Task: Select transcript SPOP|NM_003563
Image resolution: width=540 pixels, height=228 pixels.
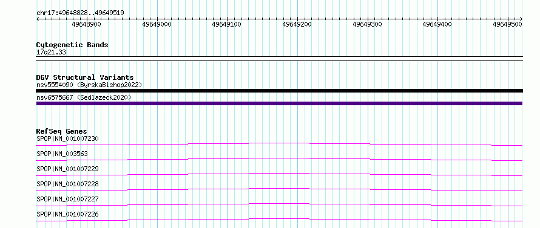Action: click(62, 154)
